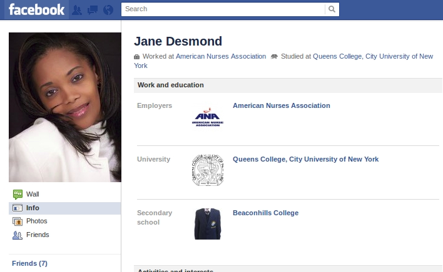Open American Nurses Association employer link
Screen dimensions: 443x272
point(282,105)
